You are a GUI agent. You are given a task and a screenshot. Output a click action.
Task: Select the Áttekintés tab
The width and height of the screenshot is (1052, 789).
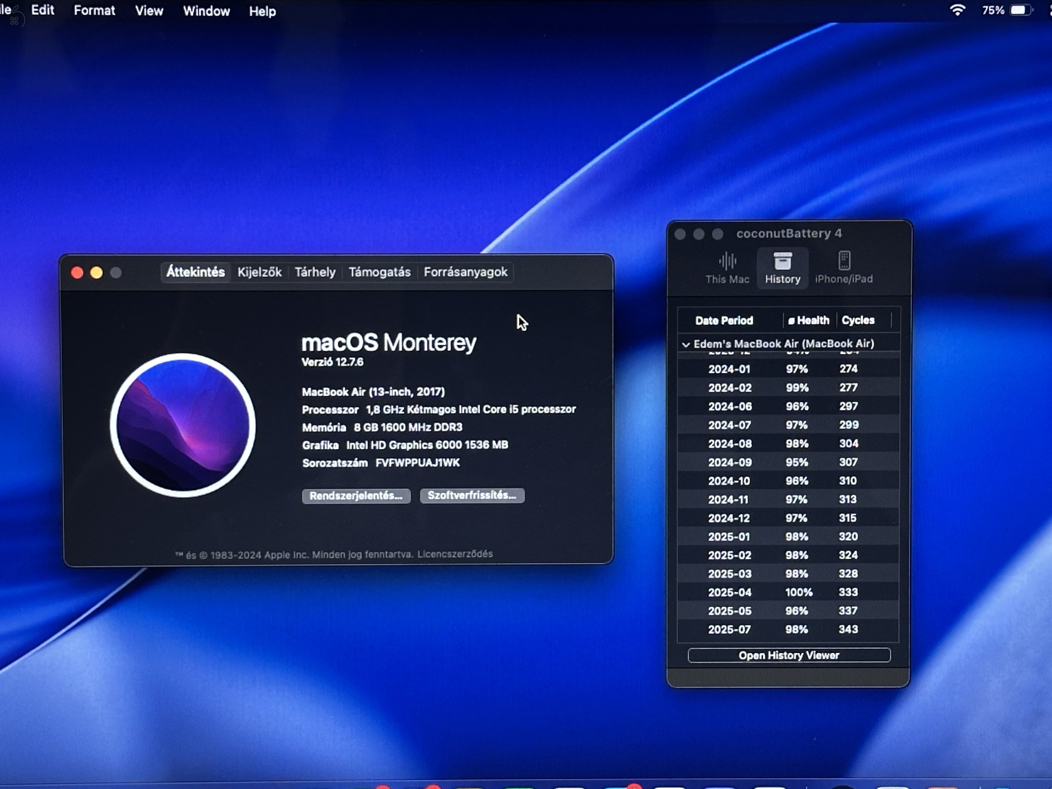(x=195, y=272)
